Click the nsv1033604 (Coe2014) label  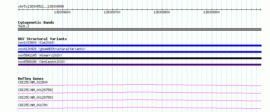tap(36, 42)
